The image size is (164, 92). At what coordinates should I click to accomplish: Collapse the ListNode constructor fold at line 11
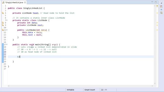7,30
